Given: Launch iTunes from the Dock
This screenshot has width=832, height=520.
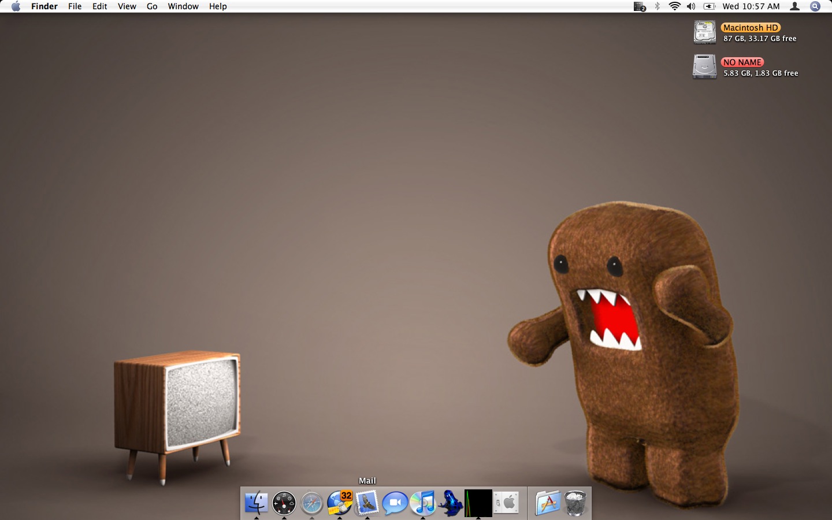Looking at the screenshot, I should [x=423, y=503].
